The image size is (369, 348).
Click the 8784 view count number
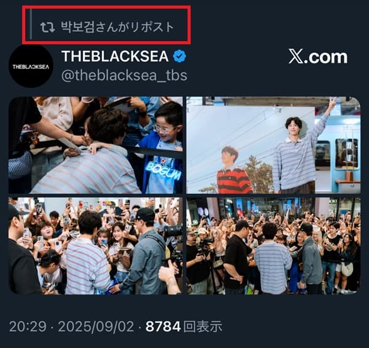point(163,326)
